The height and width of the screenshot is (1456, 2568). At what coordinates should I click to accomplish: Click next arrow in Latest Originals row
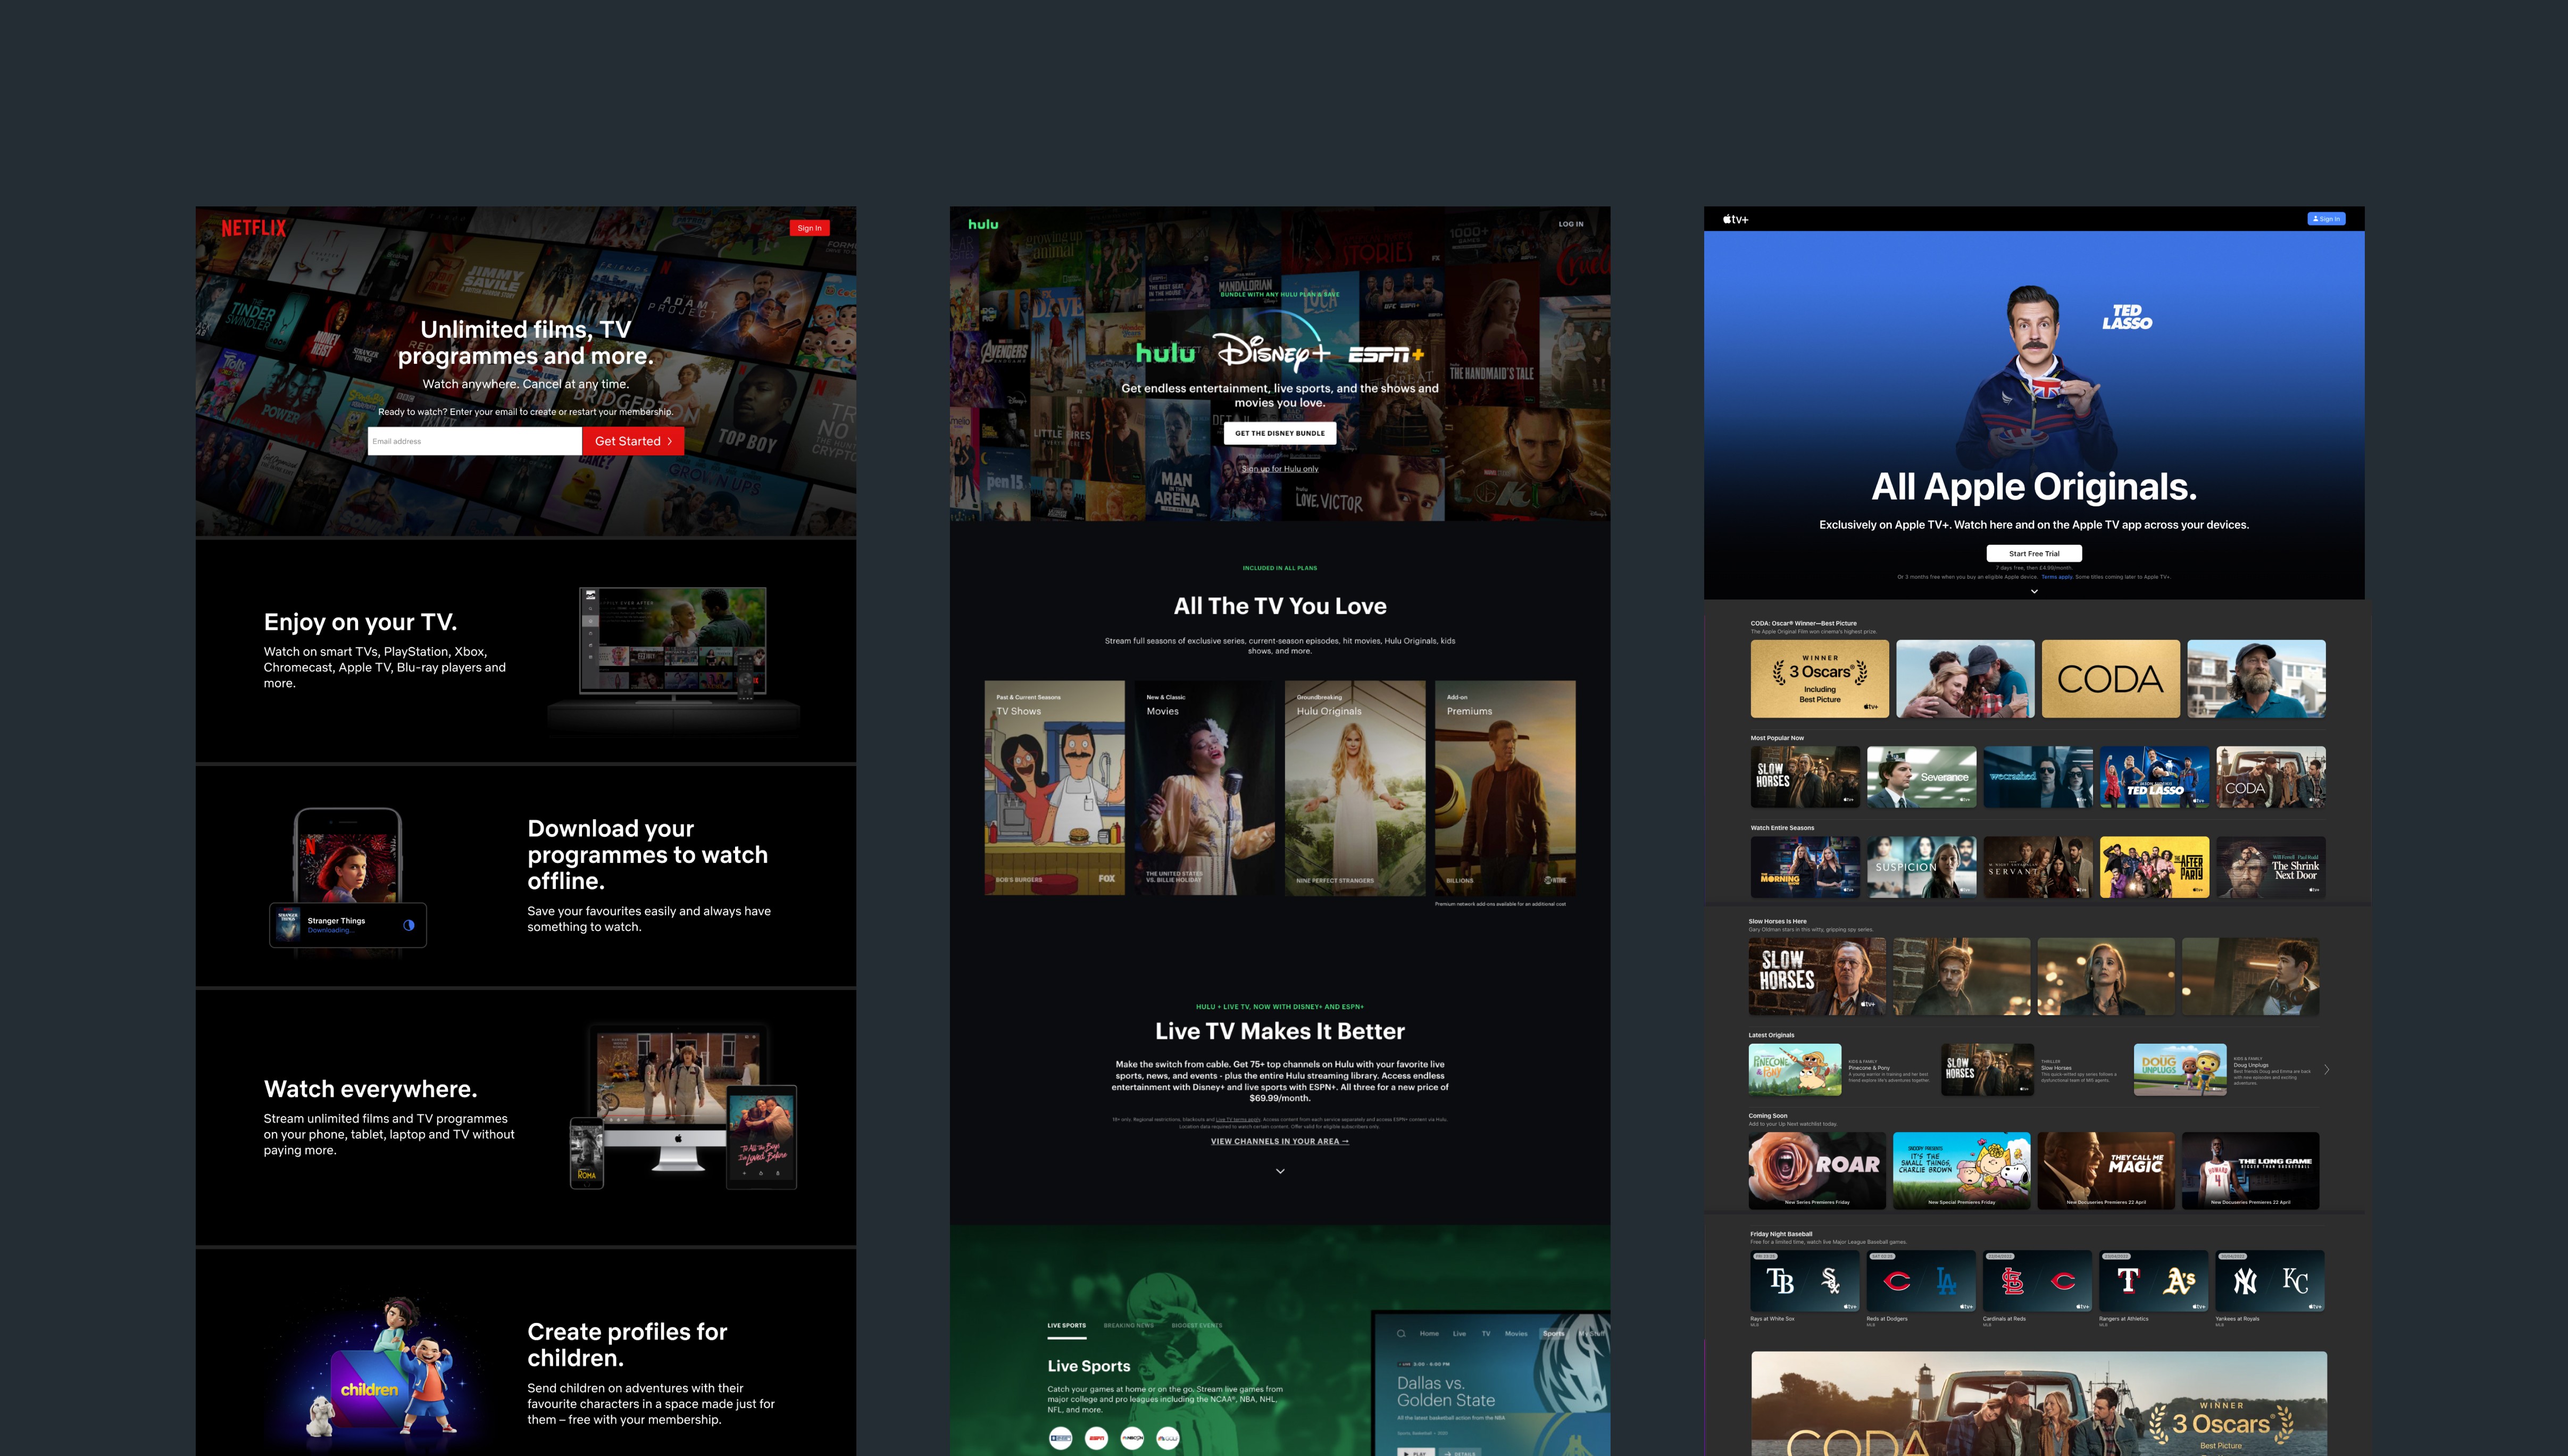2327,1070
